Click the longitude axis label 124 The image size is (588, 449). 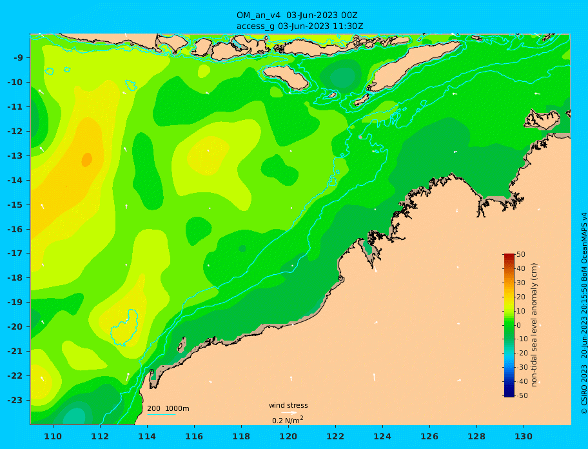382,436
